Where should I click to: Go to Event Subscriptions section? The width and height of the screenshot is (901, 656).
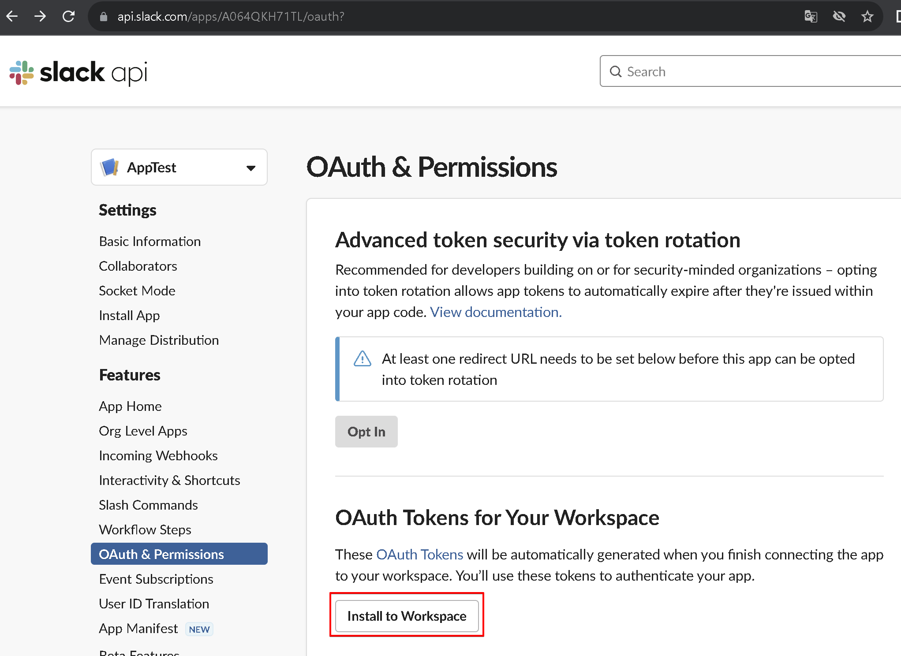pos(156,579)
